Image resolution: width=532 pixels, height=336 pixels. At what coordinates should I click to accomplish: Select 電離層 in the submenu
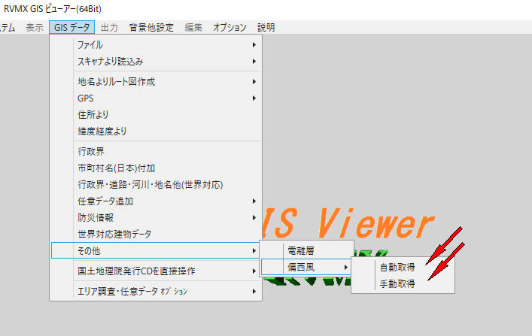tap(300, 250)
